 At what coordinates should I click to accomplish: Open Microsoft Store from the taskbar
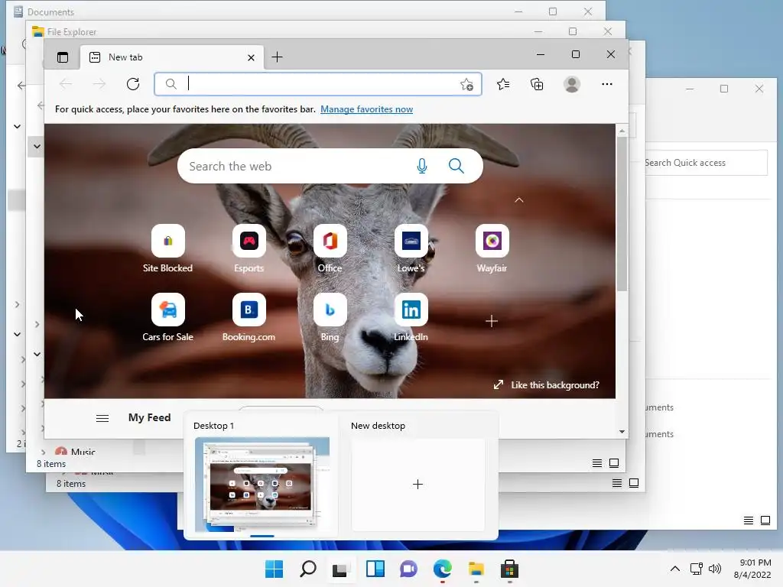coord(509,569)
